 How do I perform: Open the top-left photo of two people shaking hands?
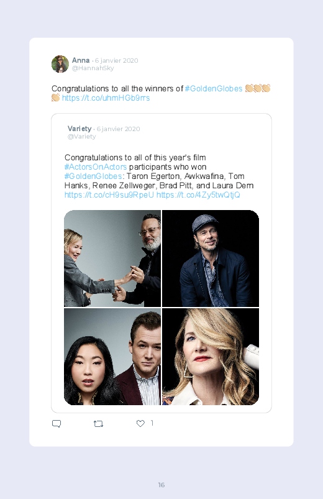(112, 259)
